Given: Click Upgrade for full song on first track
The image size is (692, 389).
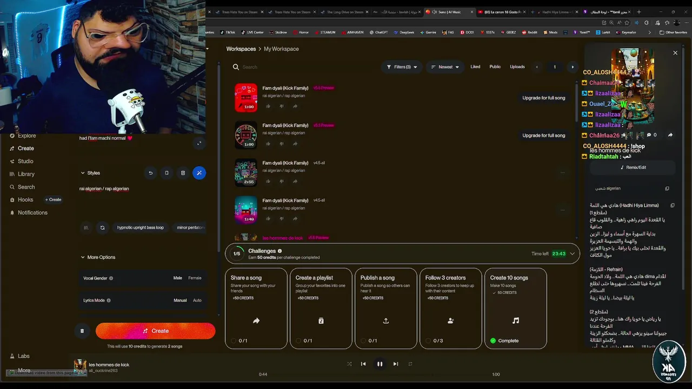Looking at the screenshot, I should (x=544, y=98).
